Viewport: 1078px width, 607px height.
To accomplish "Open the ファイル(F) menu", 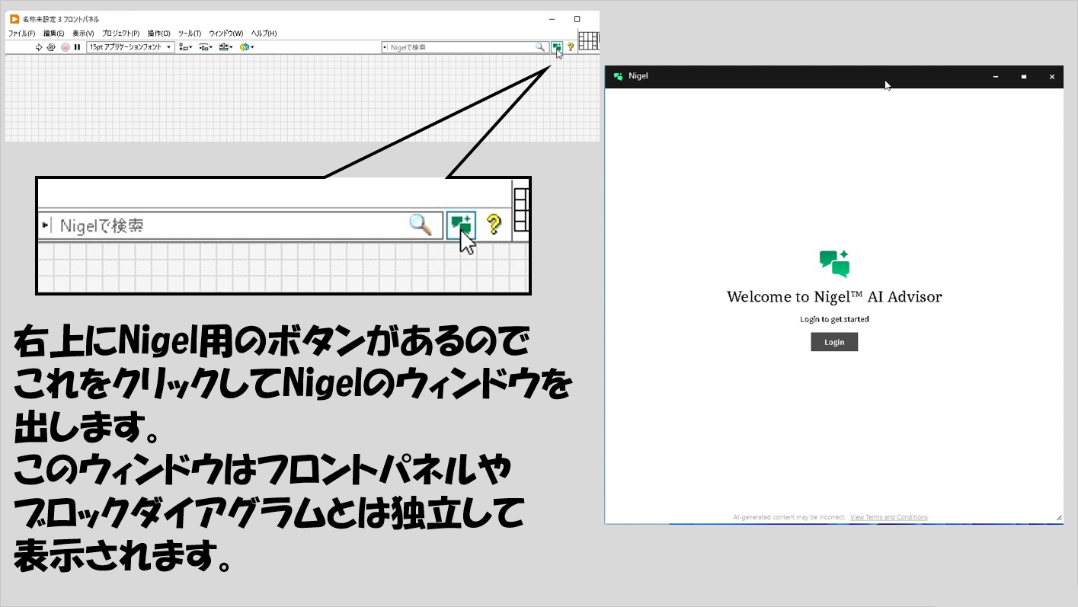I will point(22,34).
